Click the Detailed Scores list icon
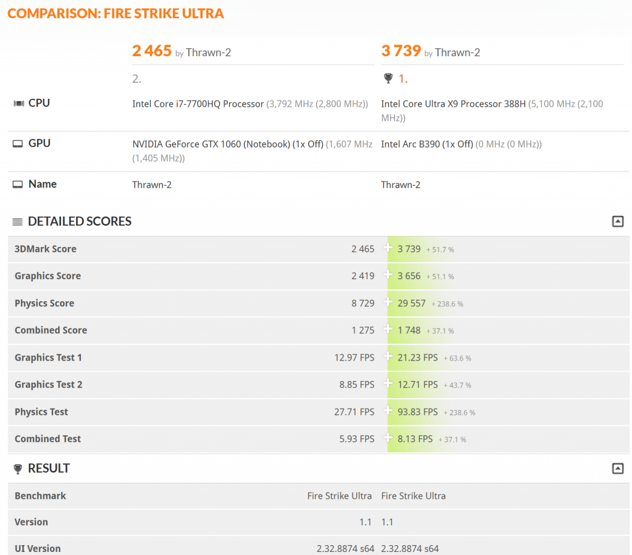This screenshot has height=555, width=632. [x=17, y=222]
